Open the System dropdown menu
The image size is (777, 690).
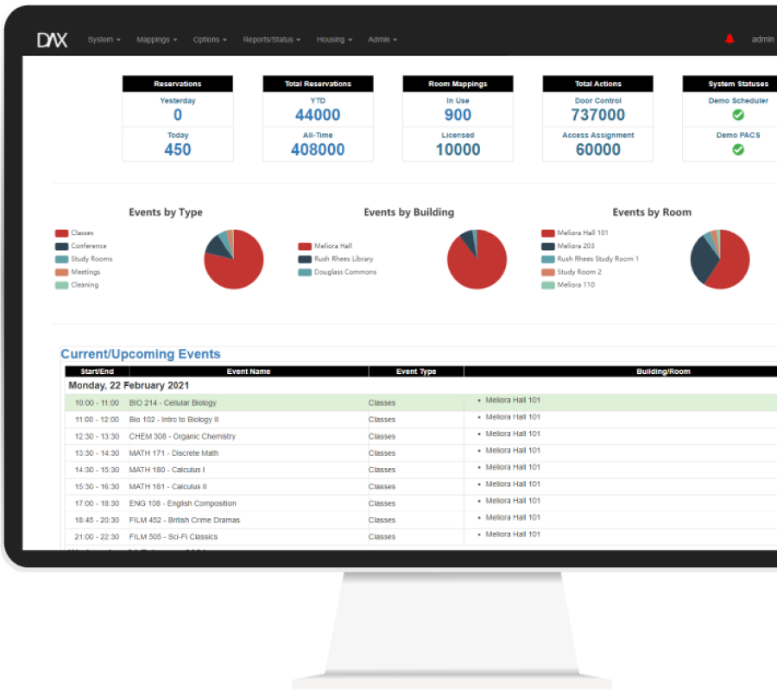click(104, 40)
